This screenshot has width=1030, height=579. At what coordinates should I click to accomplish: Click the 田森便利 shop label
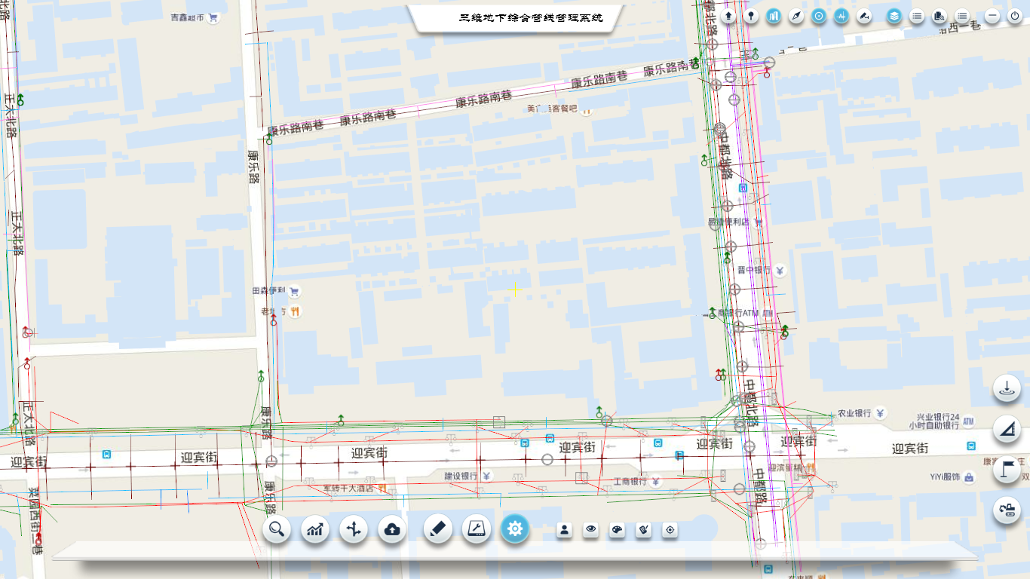pos(269,291)
